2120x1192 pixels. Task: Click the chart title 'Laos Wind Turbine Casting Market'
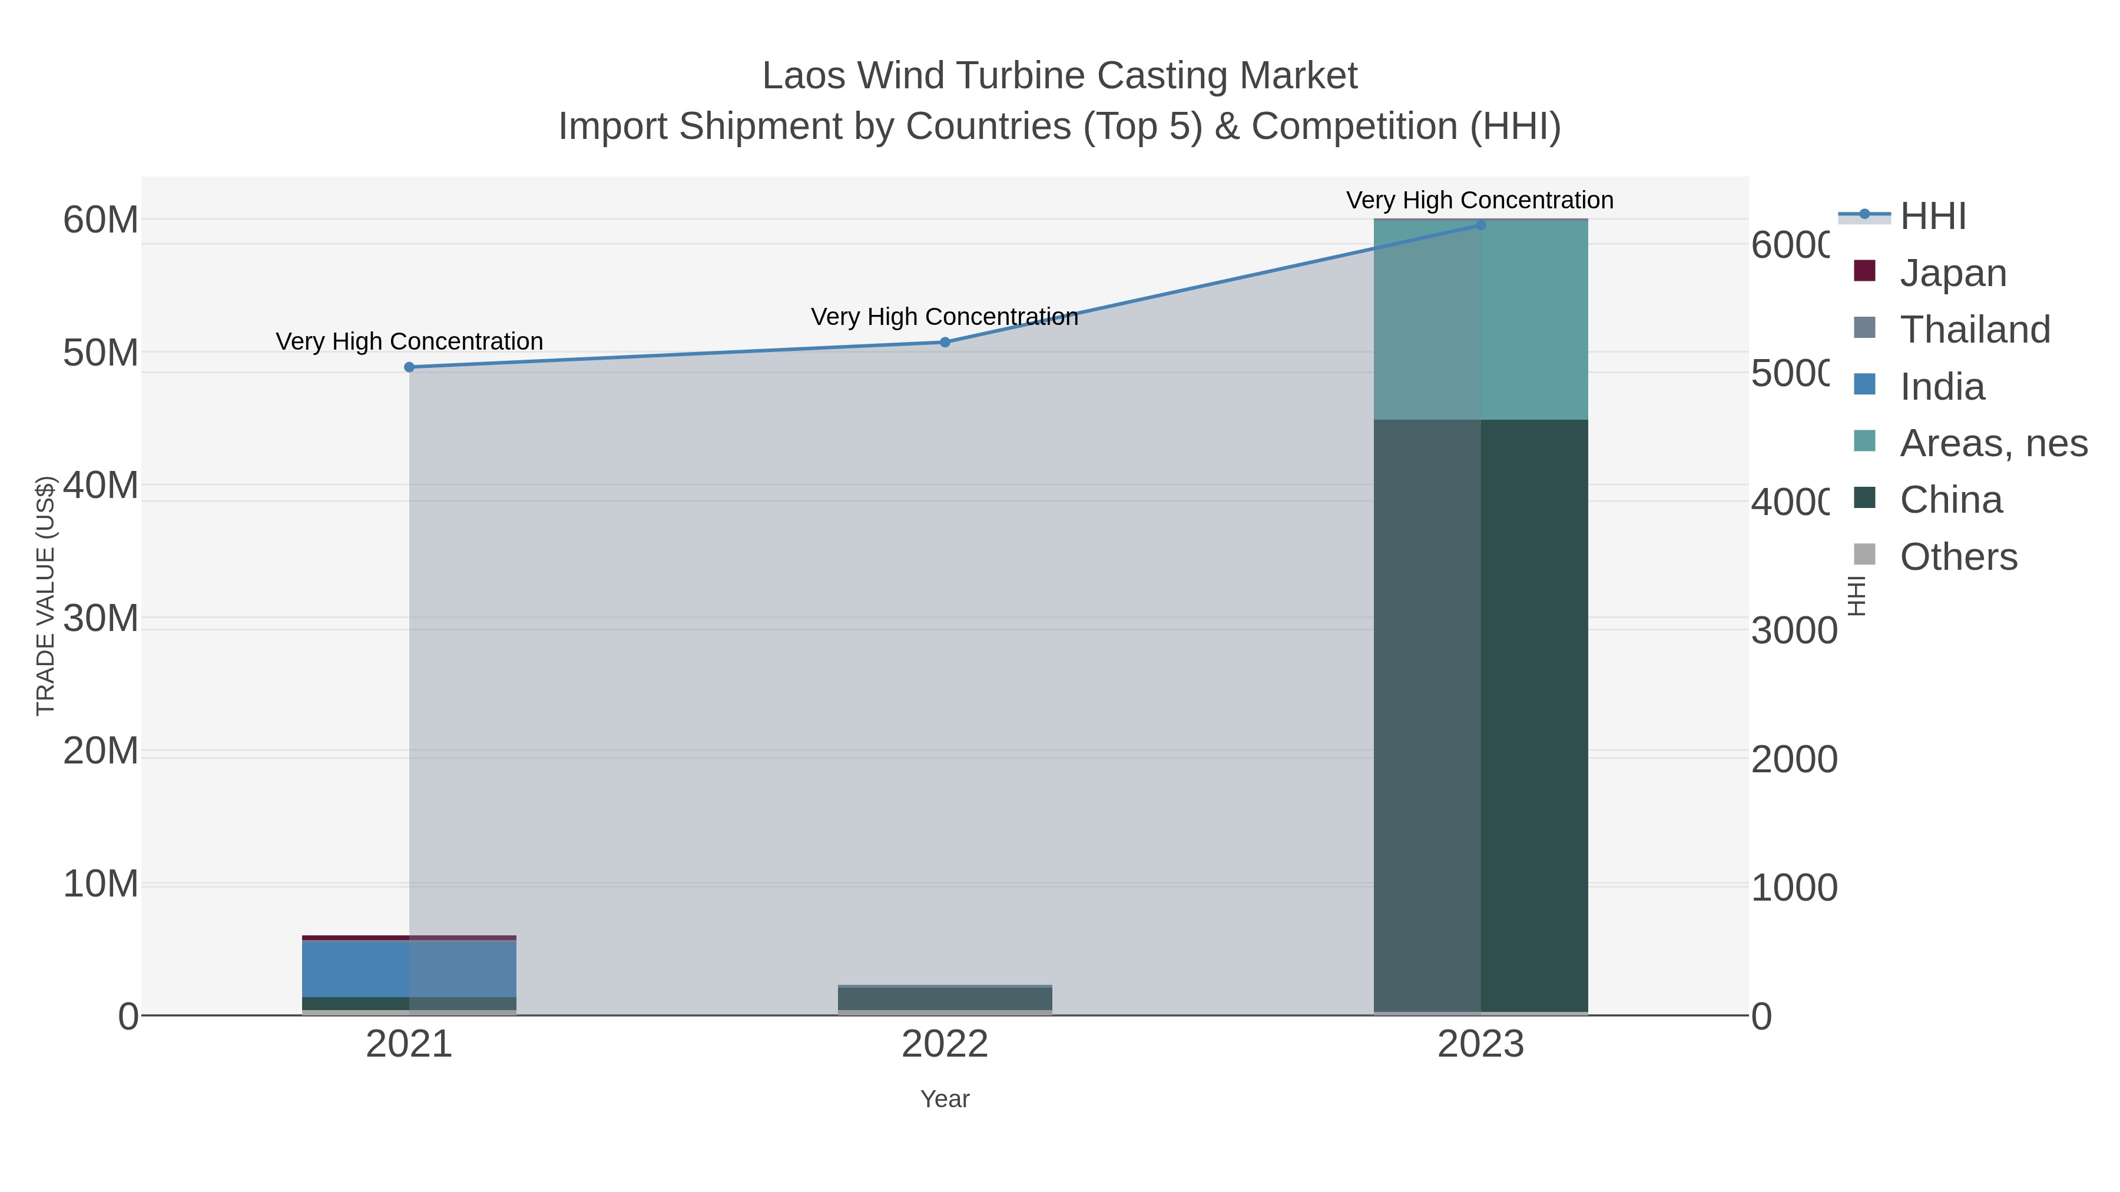coord(1060,76)
